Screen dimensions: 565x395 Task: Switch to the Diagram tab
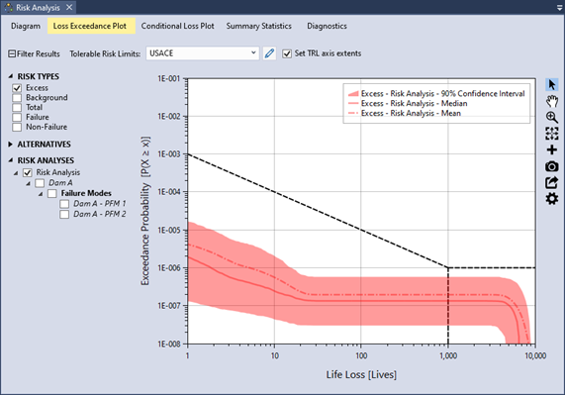[x=25, y=26]
